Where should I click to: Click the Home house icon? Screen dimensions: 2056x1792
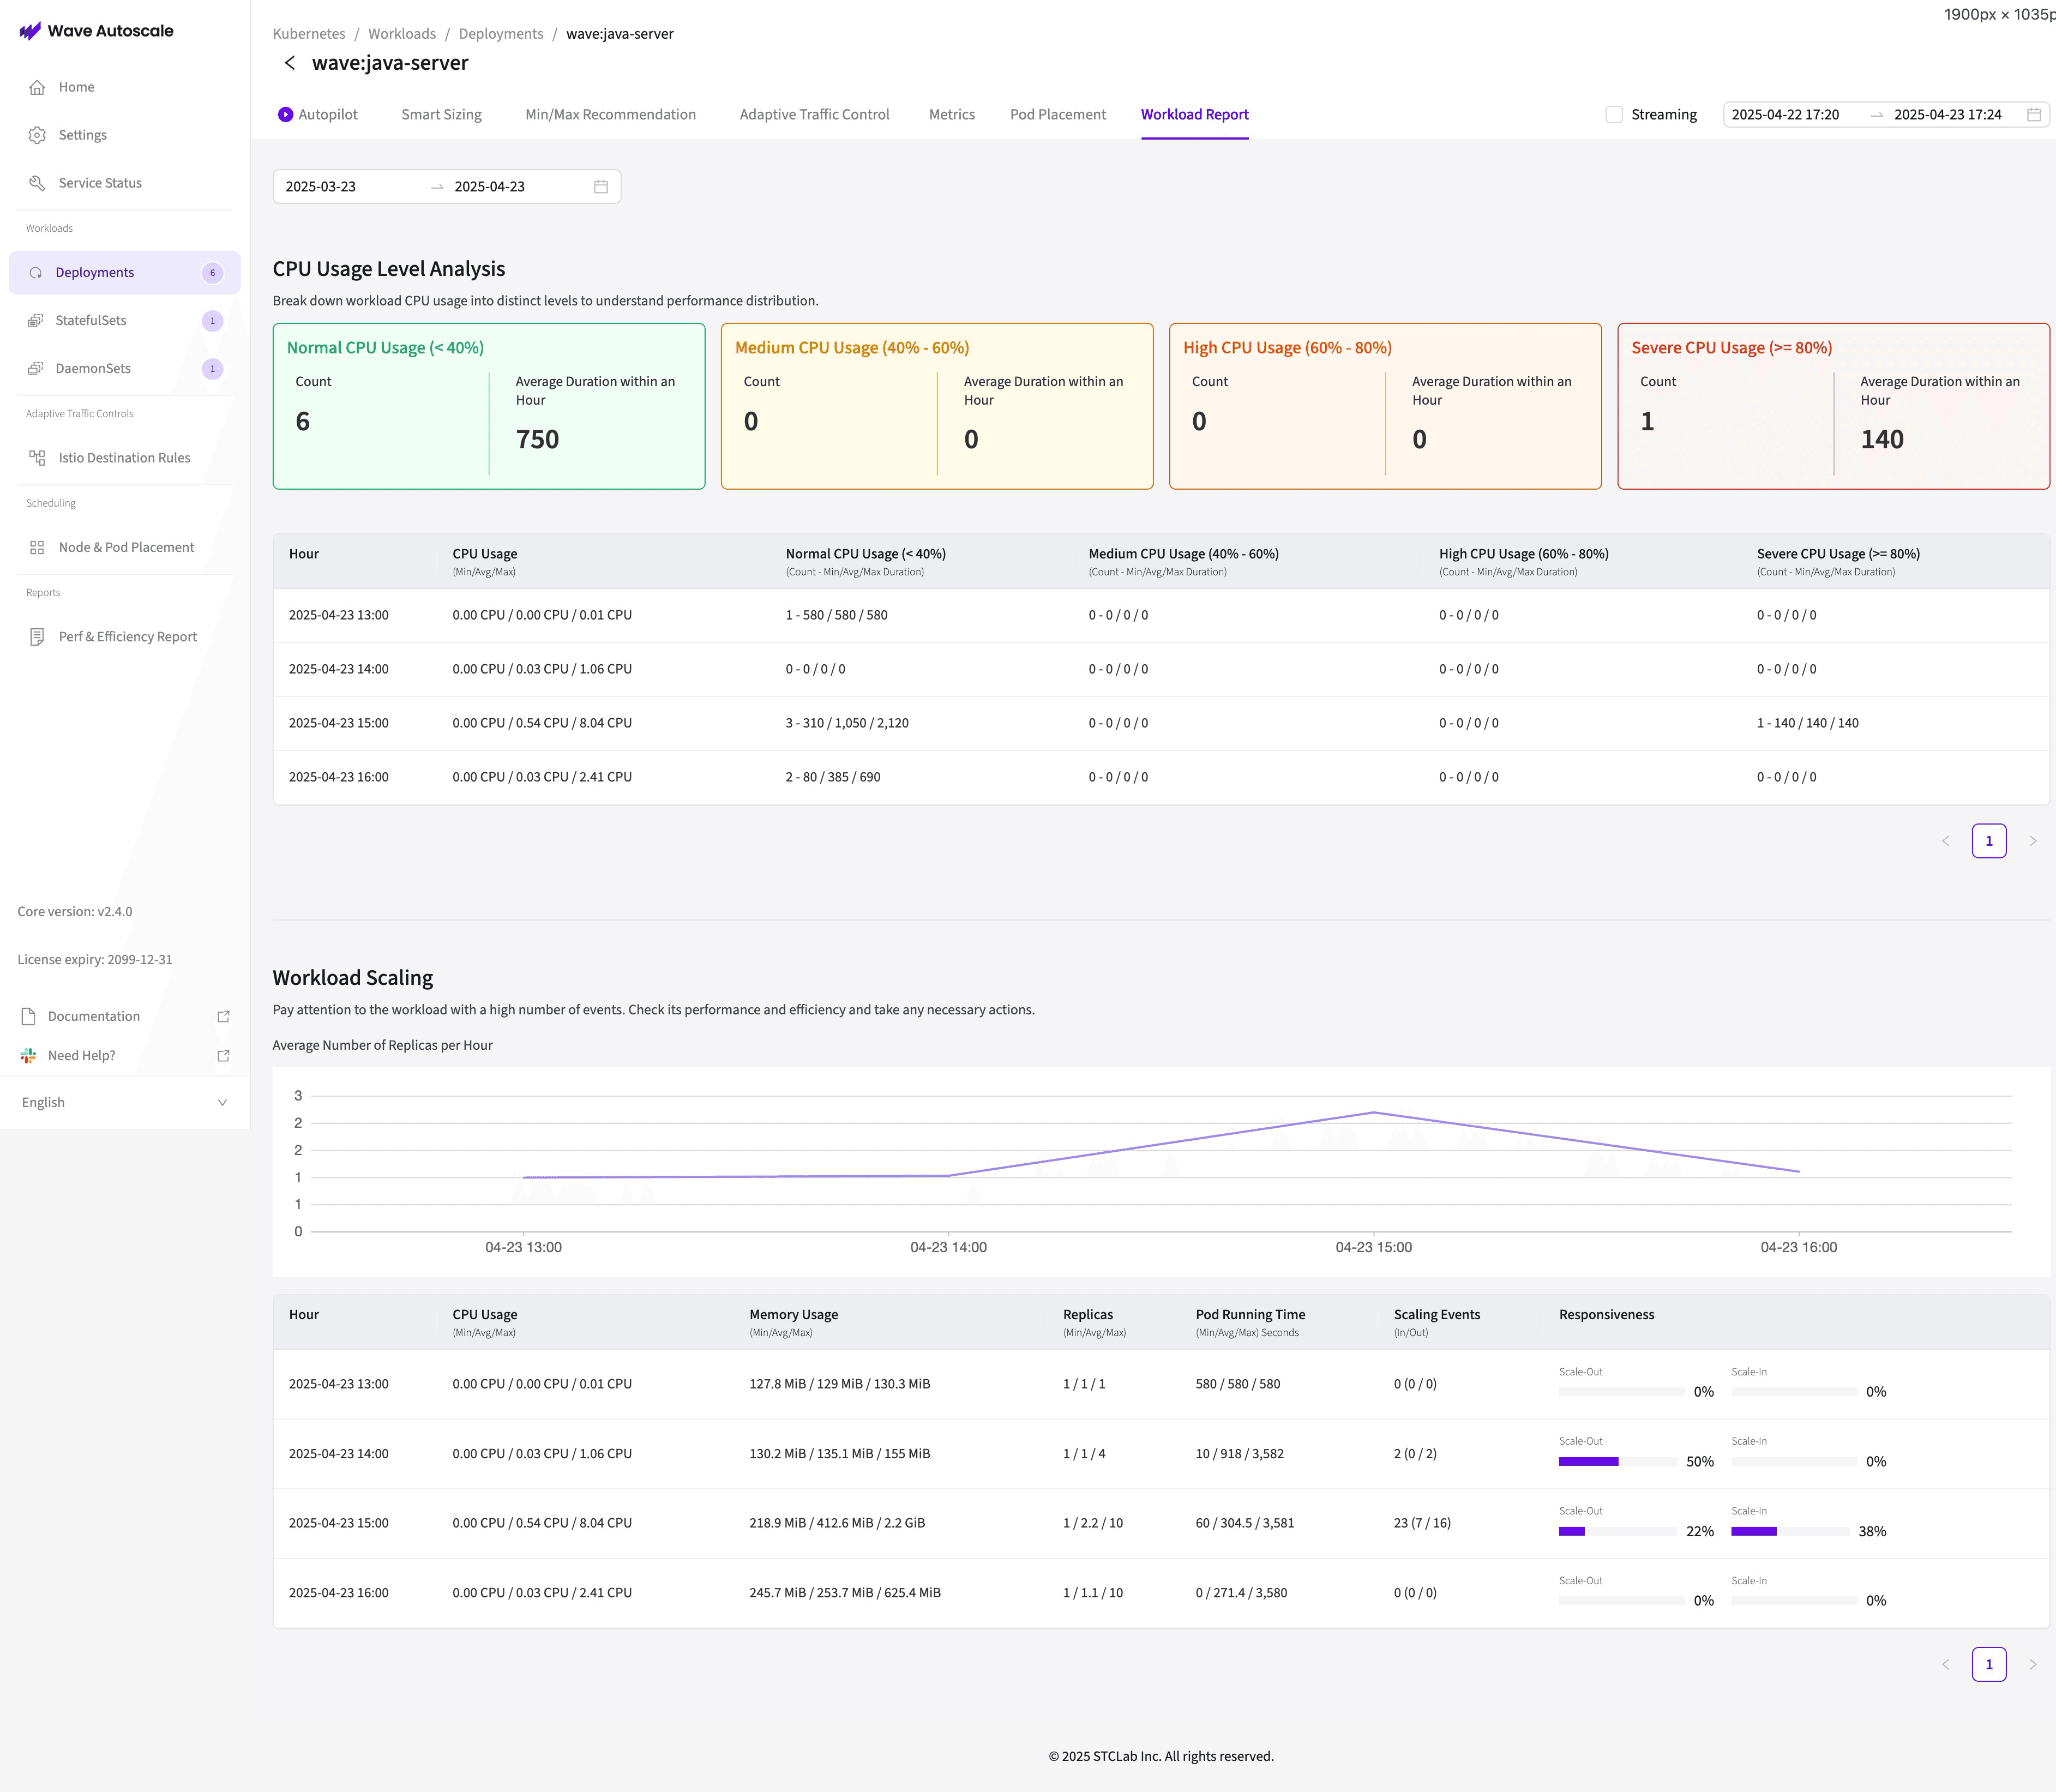point(37,87)
